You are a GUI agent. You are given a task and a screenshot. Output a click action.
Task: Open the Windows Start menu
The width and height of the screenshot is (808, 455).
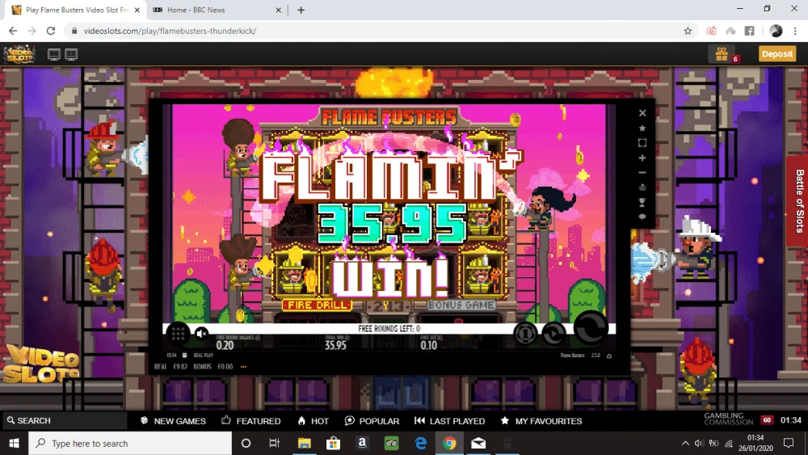click(x=14, y=443)
